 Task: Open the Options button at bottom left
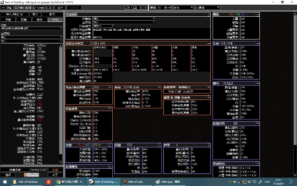coord(8,175)
